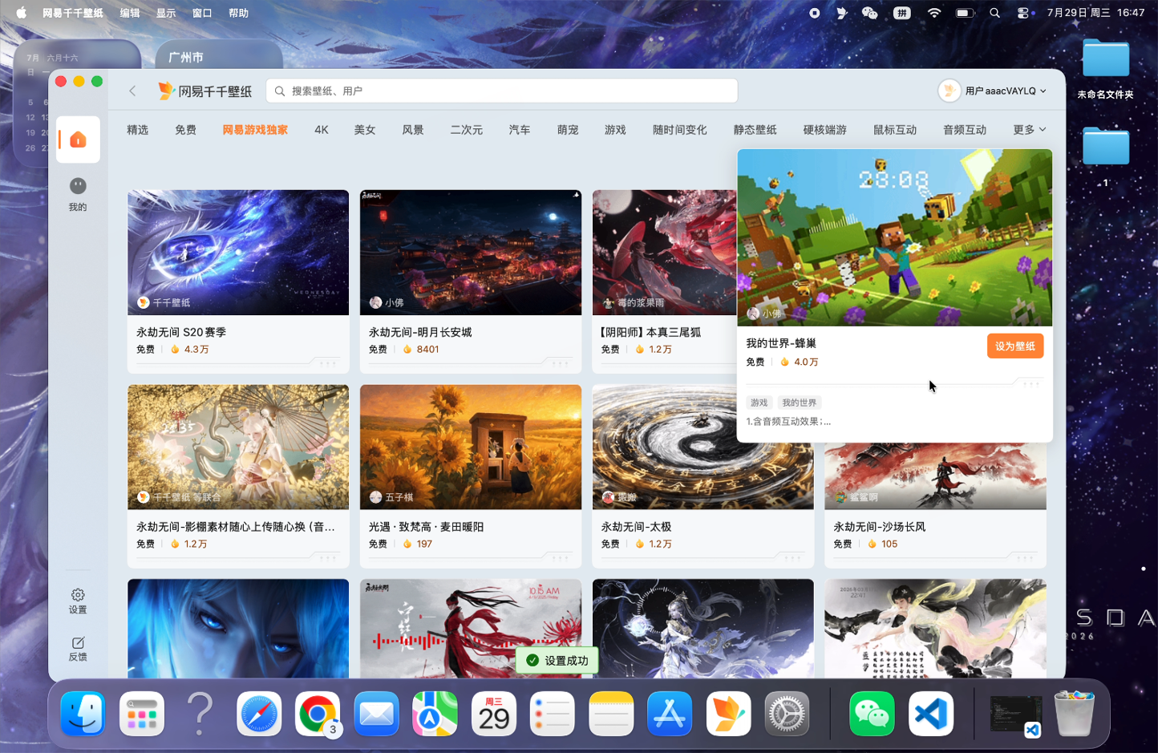Open the 随时间变化 tab
The height and width of the screenshot is (753, 1158).
(680, 130)
